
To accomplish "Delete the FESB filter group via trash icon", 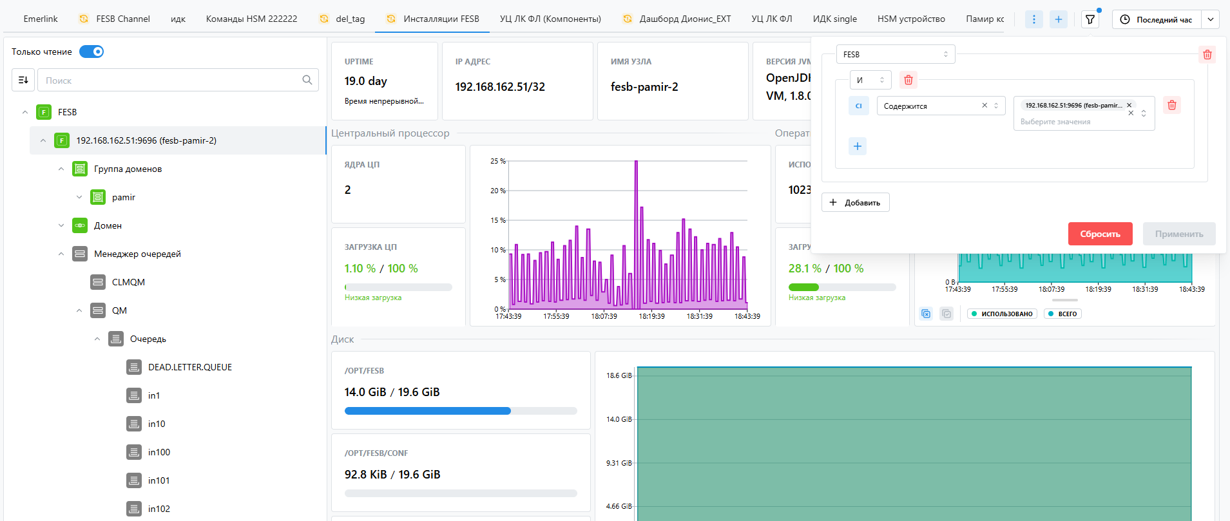I will pos(1207,55).
